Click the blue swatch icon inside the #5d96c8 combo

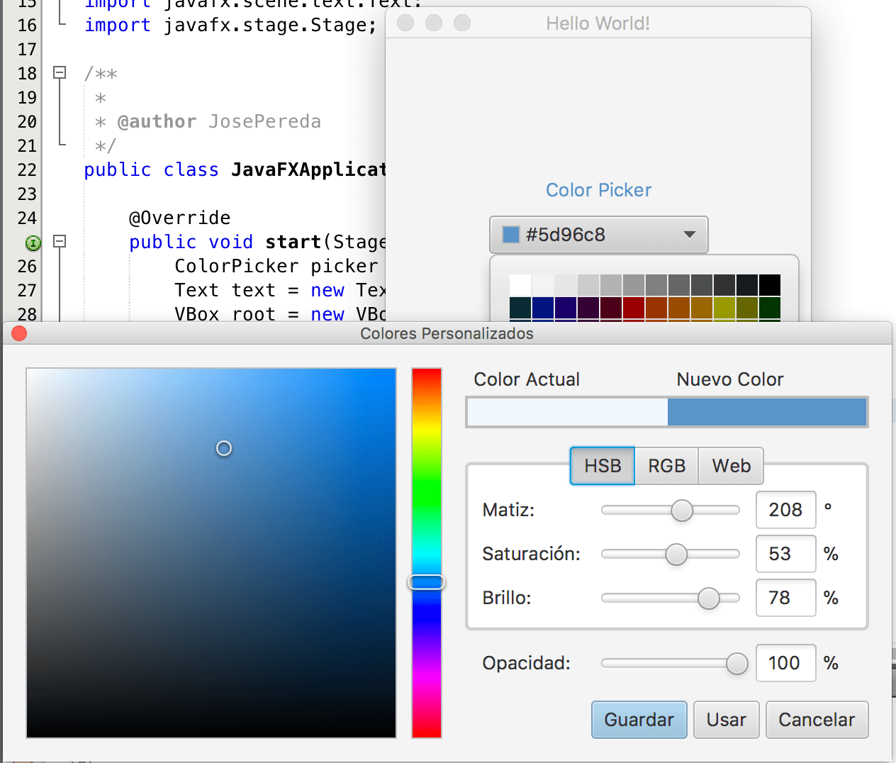[510, 234]
